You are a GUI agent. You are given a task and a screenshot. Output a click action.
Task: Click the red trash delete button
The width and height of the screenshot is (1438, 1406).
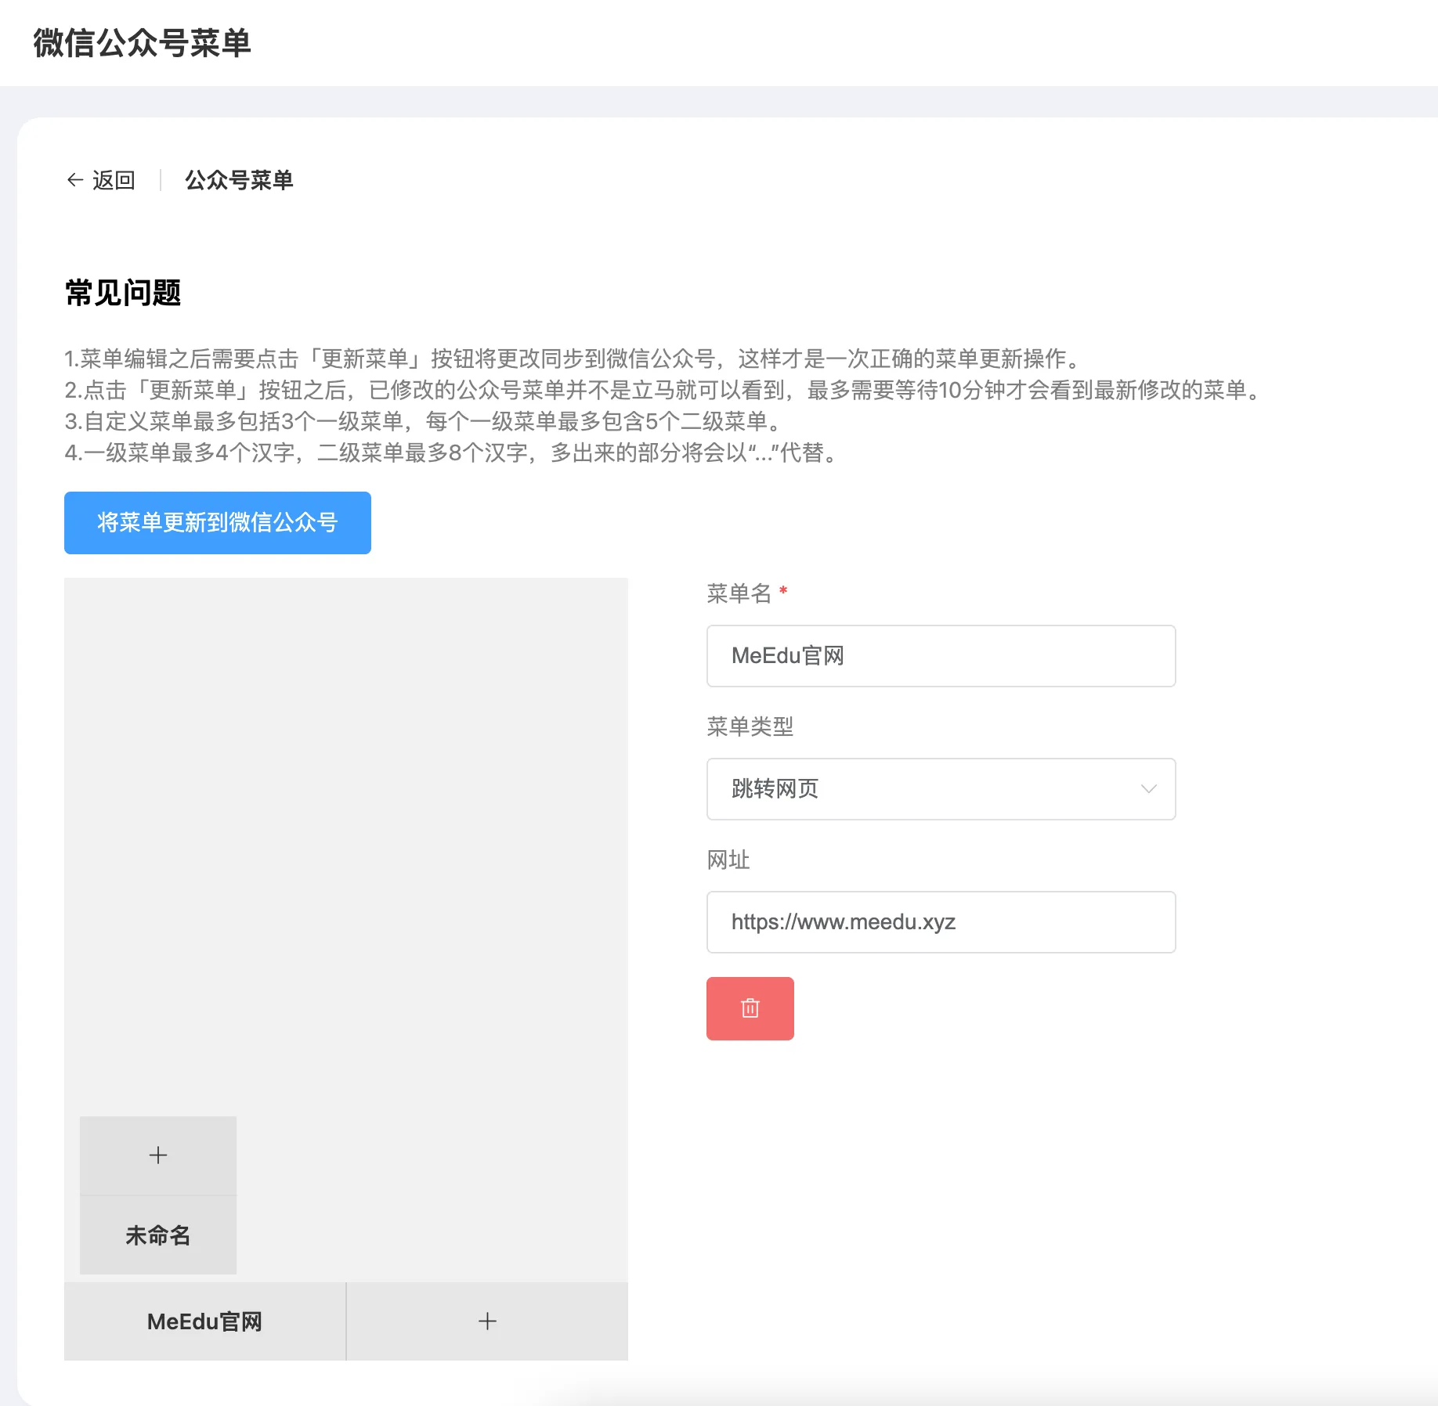(750, 1008)
